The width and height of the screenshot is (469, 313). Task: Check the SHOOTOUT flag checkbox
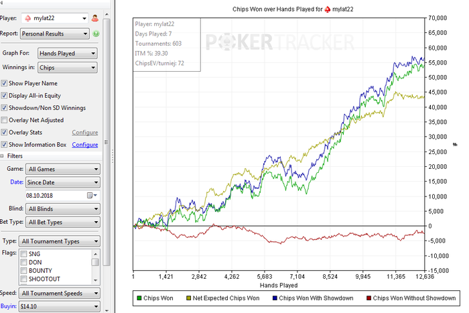tap(23, 279)
